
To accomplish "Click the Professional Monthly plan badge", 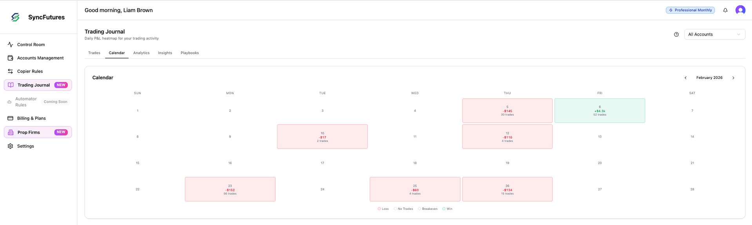I will tap(690, 10).
